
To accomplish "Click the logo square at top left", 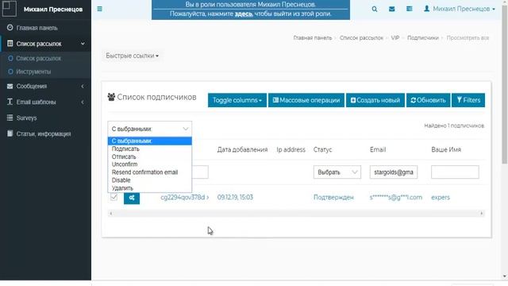I will tap(9, 9).
